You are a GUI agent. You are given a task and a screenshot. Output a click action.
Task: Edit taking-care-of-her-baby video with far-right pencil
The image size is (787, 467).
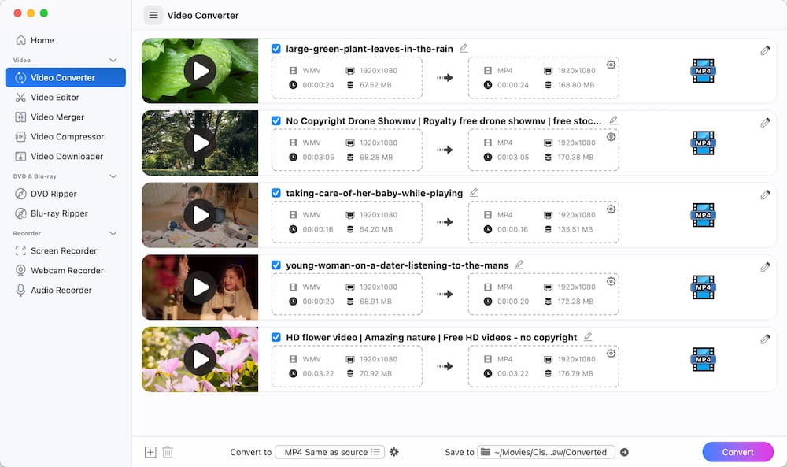[x=765, y=195]
